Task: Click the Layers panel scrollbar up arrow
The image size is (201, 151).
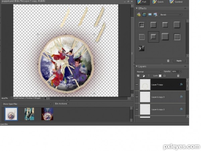Action: pyautogui.click(x=187, y=80)
